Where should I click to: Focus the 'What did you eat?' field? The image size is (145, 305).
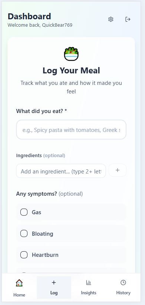(x=71, y=130)
